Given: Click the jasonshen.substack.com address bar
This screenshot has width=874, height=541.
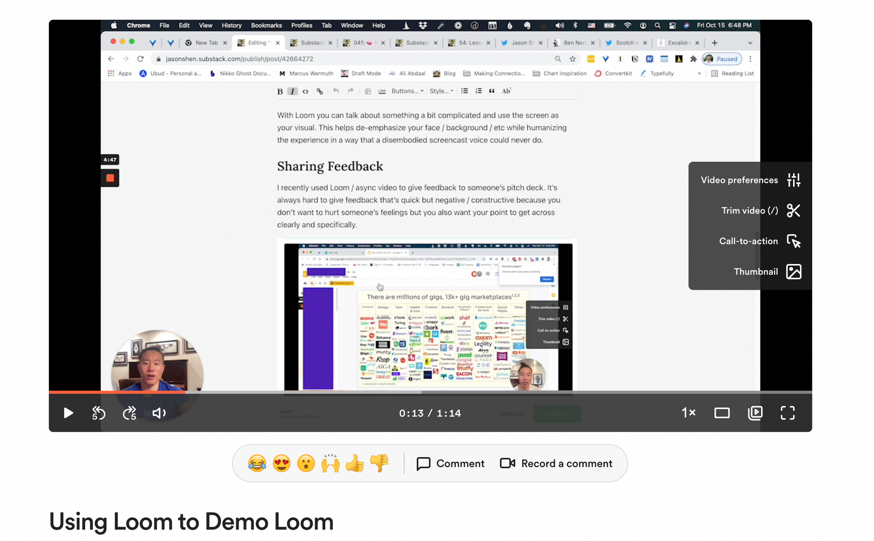Looking at the screenshot, I should 356,59.
